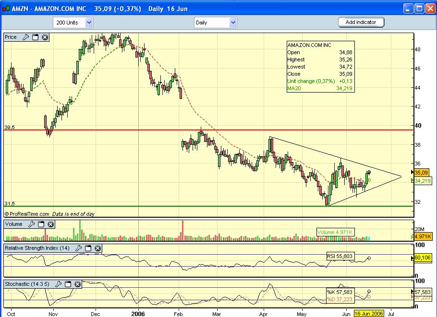Open Price panel wrench settings

point(26,37)
